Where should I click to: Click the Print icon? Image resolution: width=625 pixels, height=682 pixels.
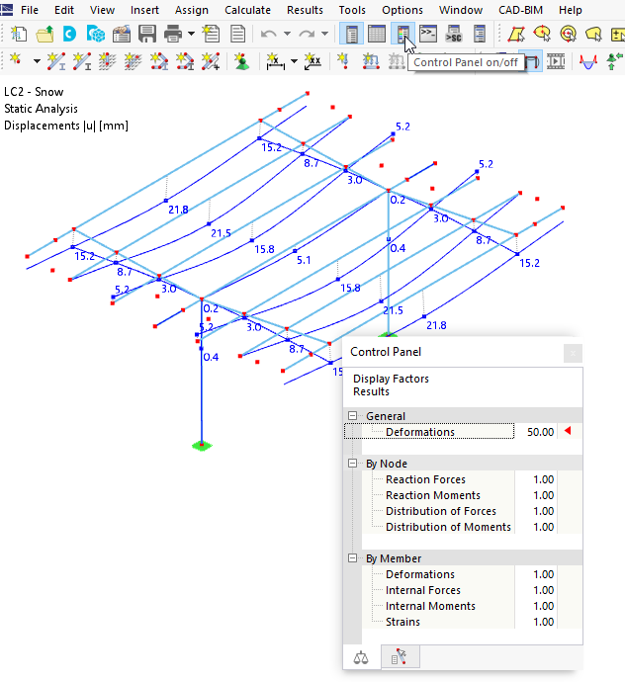173,34
